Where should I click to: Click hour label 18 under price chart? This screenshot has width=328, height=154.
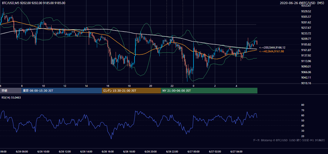coord(129,86)
